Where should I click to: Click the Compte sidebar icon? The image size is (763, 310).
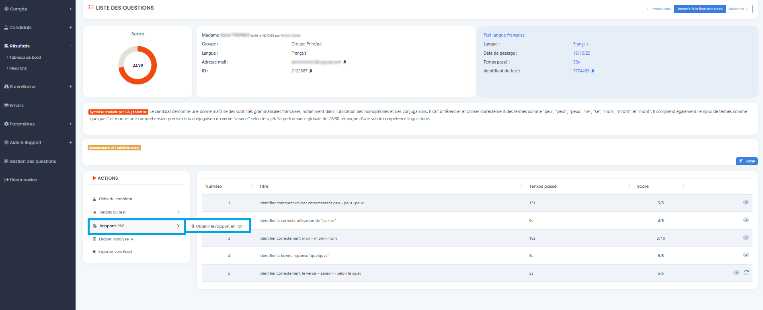(x=6, y=9)
